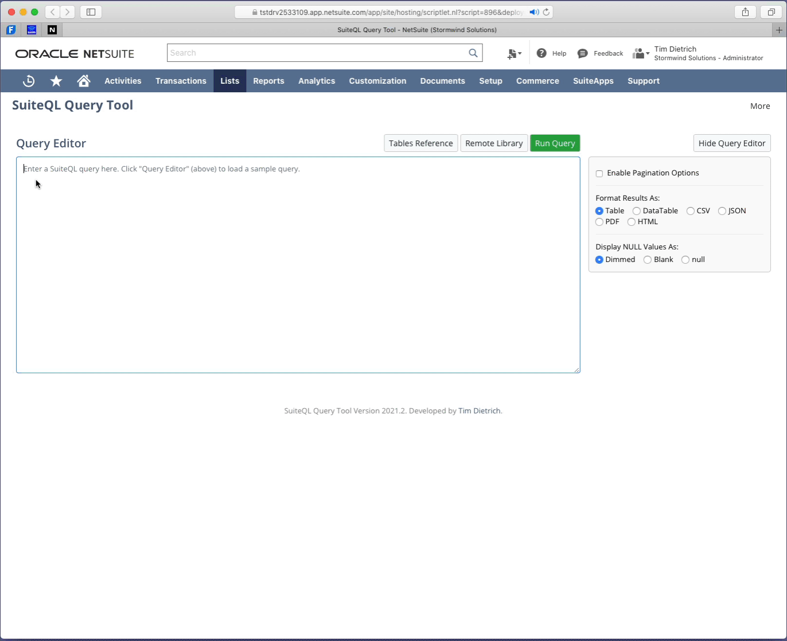Display NULL values as Blank
Screen dimensions: 787x641
pos(648,260)
